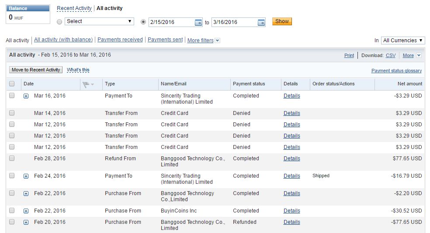
Task: Choose the Select dropdown radio button
Action: coord(59,22)
